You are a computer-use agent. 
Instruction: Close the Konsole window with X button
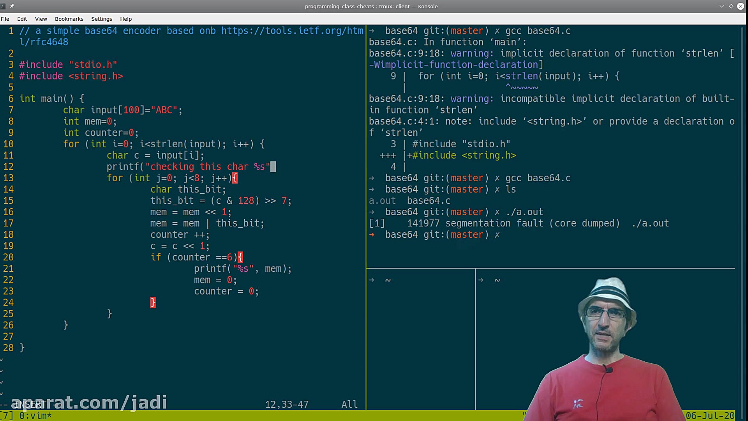point(741,6)
